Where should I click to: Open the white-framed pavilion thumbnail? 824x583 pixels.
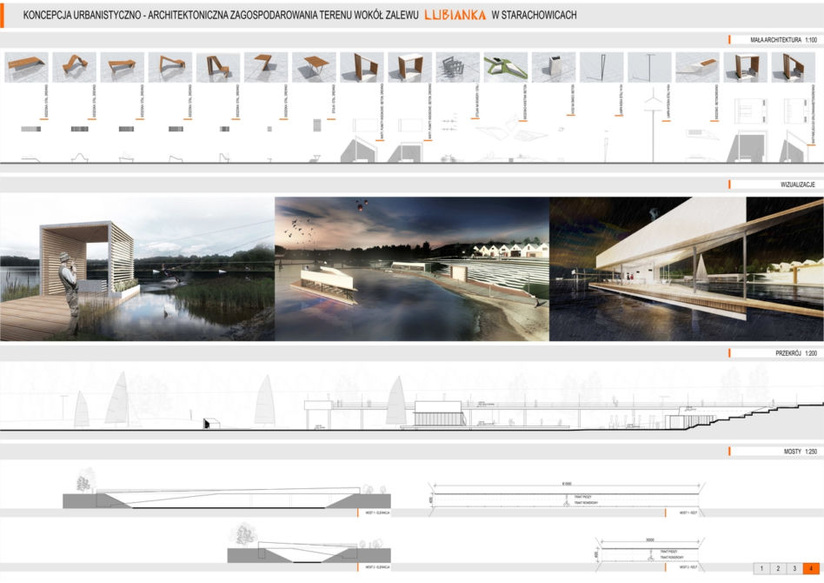point(410,67)
